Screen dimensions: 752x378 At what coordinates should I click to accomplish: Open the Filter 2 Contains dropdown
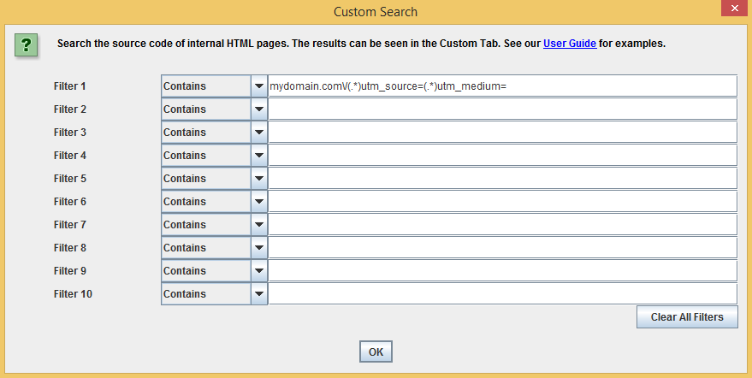coord(214,109)
